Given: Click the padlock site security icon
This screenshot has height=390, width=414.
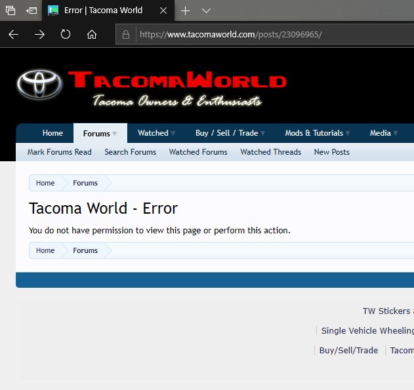Looking at the screenshot, I should tap(126, 35).
